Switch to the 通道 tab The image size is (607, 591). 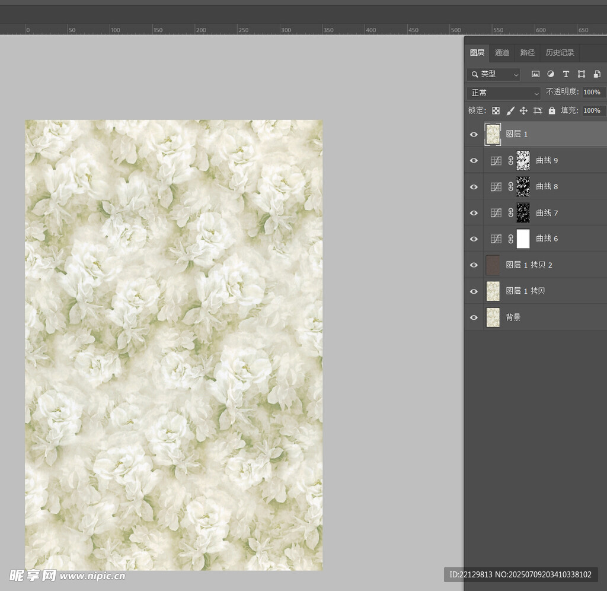(x=502, y=53)
